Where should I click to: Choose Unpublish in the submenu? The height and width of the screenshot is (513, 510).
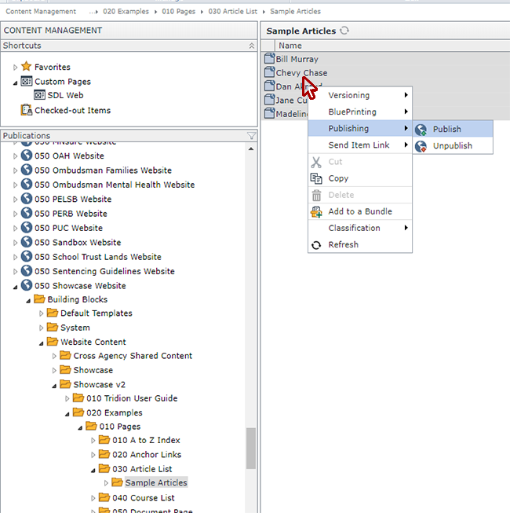click(x=452, y=146)
